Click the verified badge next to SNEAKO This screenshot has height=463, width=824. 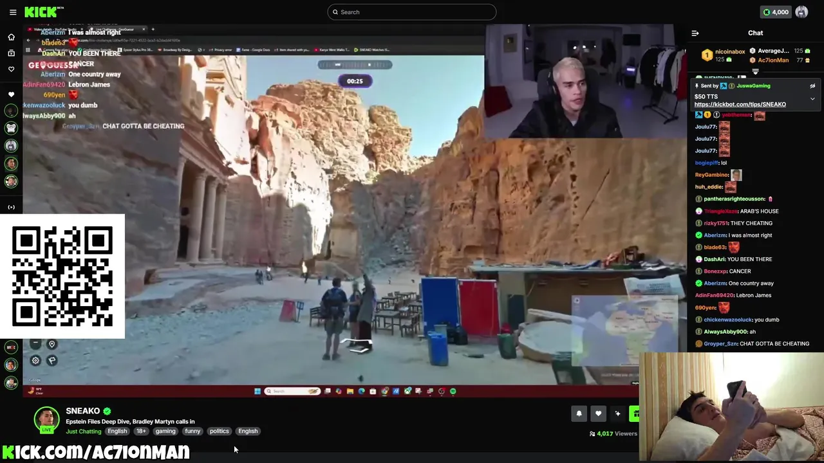107,411
